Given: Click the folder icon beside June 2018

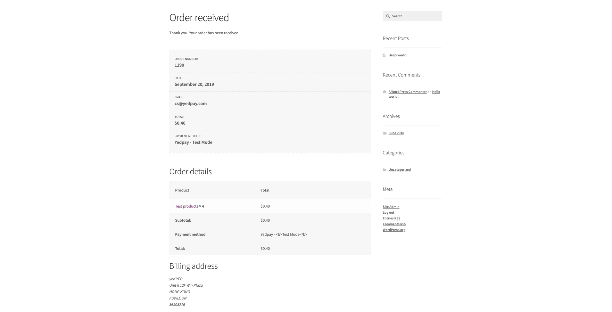Looking at the screenshot, I should 385,133.
